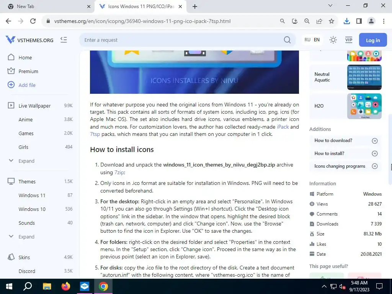Reload the page
Viewport: 392px width, 294px height.
click(x=33, y=21)
